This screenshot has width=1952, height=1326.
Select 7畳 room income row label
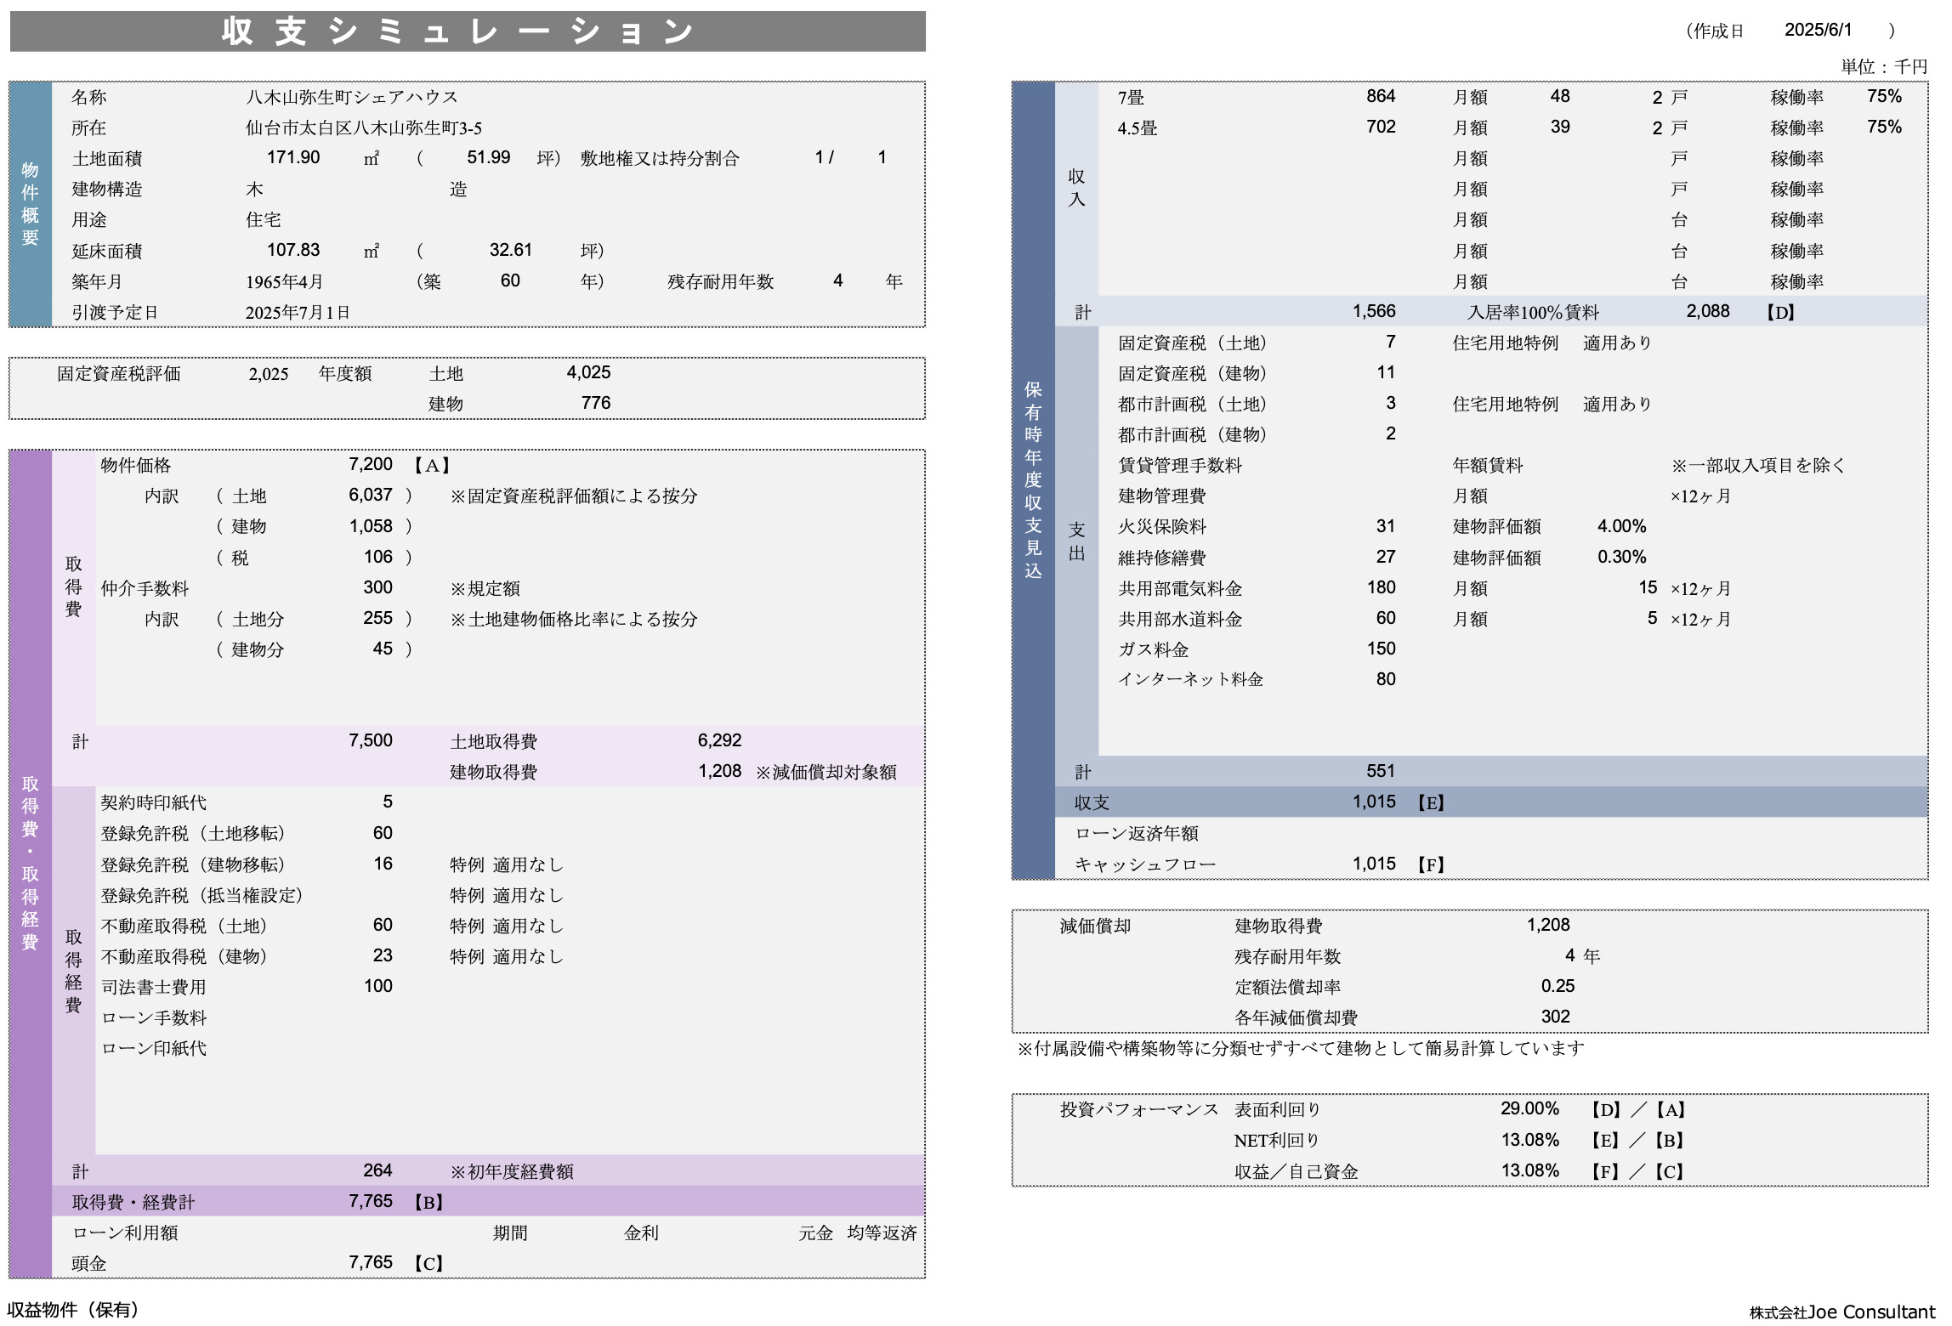coord(1131,97)
